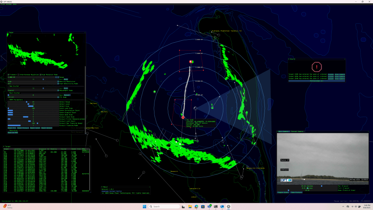Viewport: 373px width, 210px height.
Task: Switch to the Thermal Camera tab
Action: (297, 131)
